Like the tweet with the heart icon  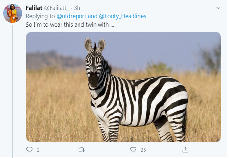pyautogui.click(x=133, y=150)
